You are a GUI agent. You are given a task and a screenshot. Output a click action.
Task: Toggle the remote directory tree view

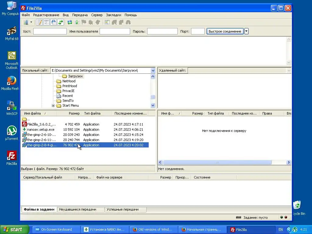click(x=54, y=22)
